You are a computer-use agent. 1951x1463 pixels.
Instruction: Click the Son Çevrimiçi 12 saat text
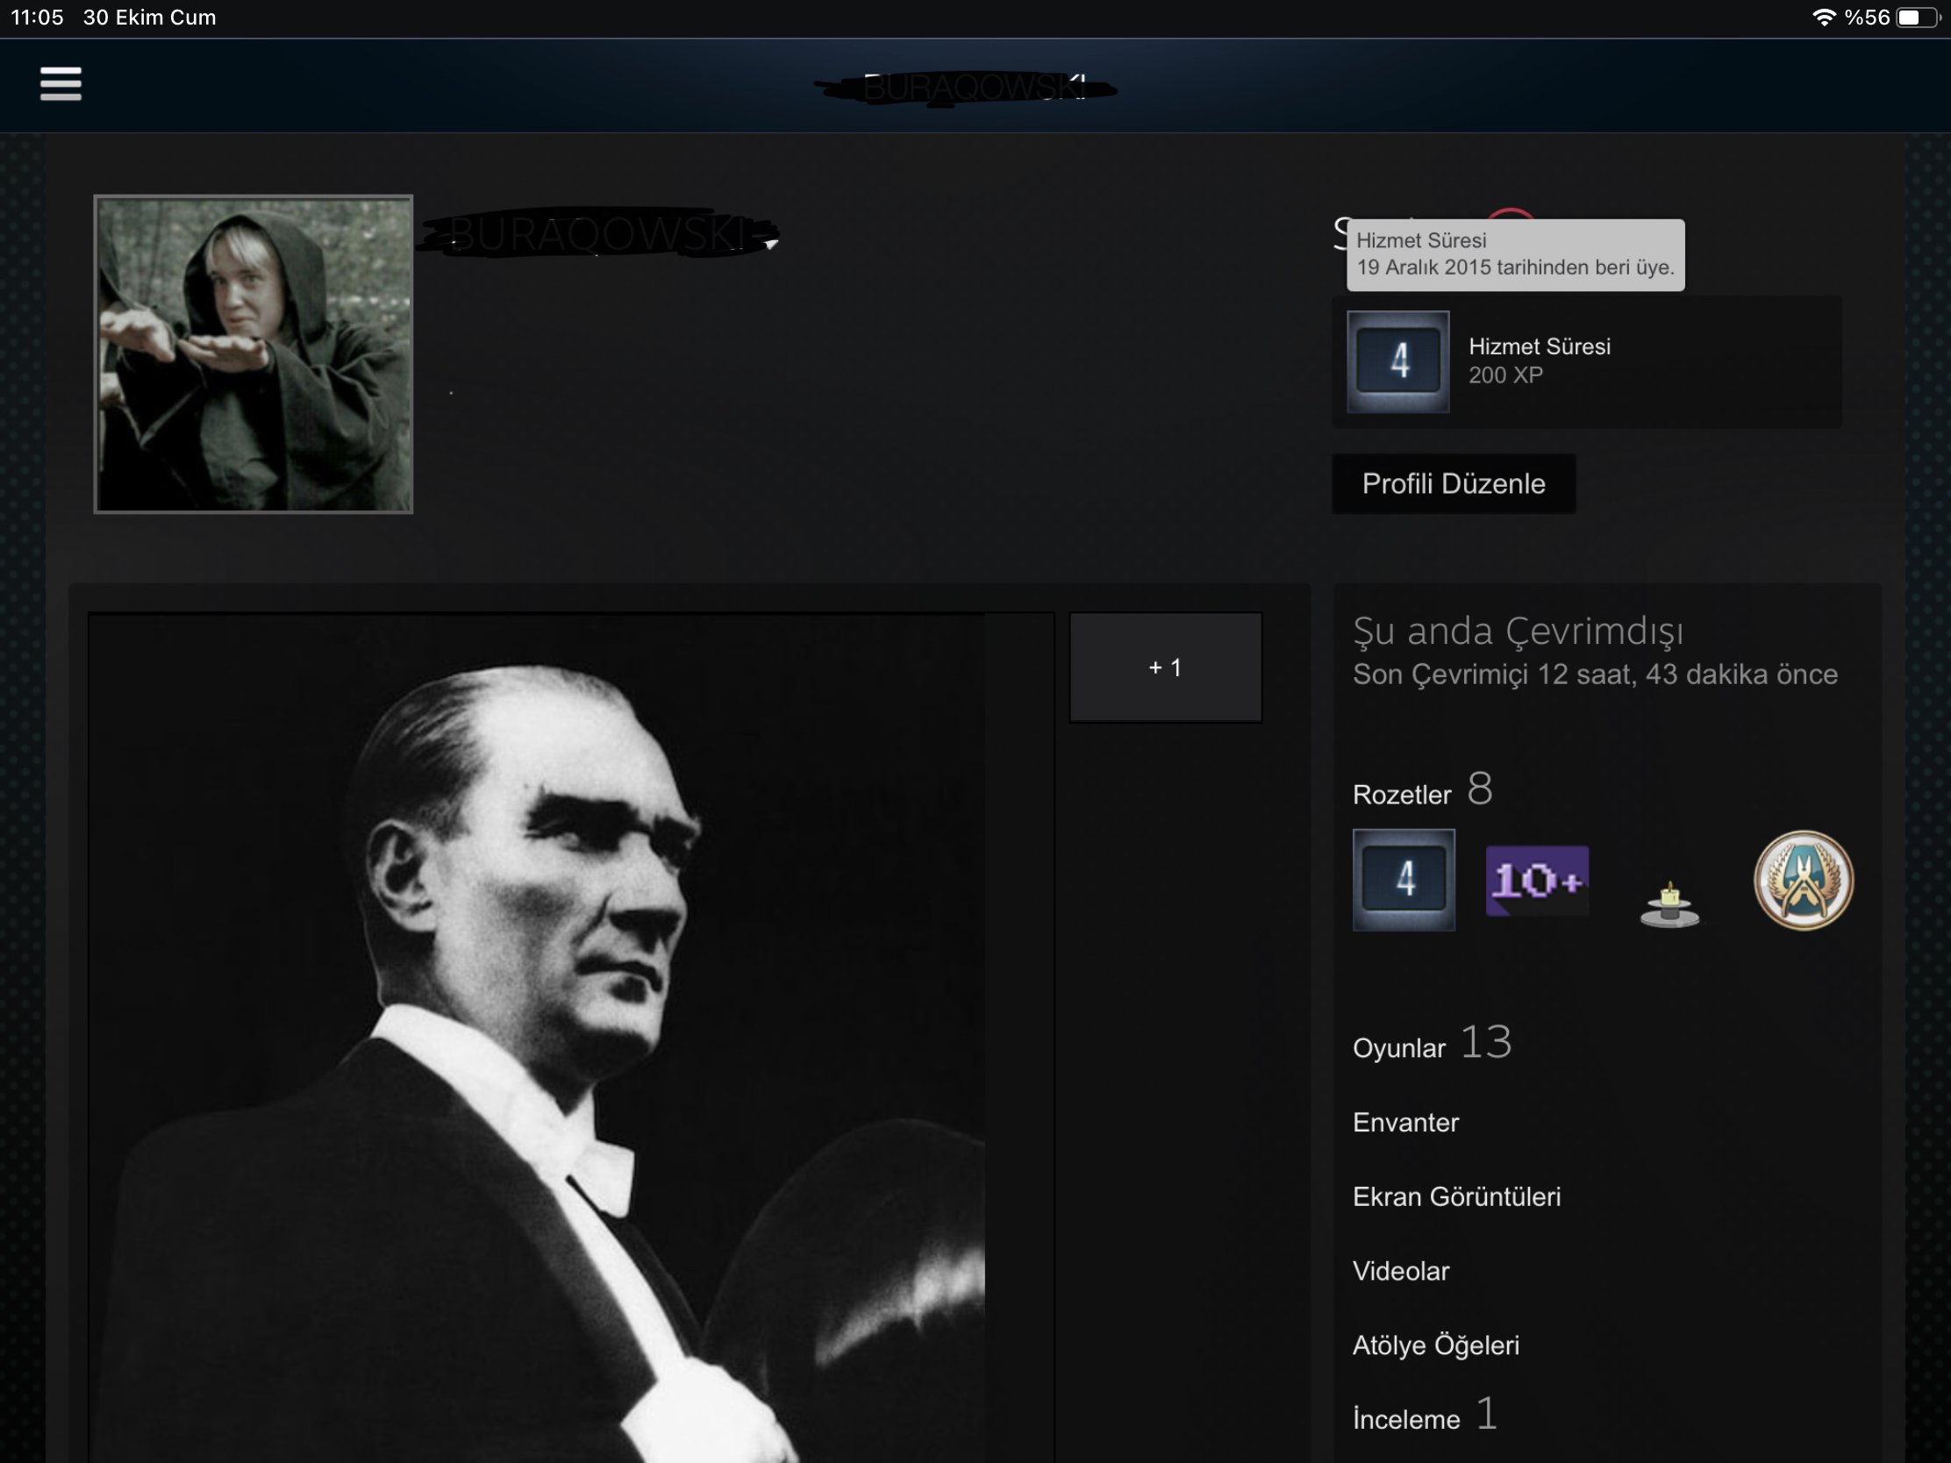(x=1595, y=674)
